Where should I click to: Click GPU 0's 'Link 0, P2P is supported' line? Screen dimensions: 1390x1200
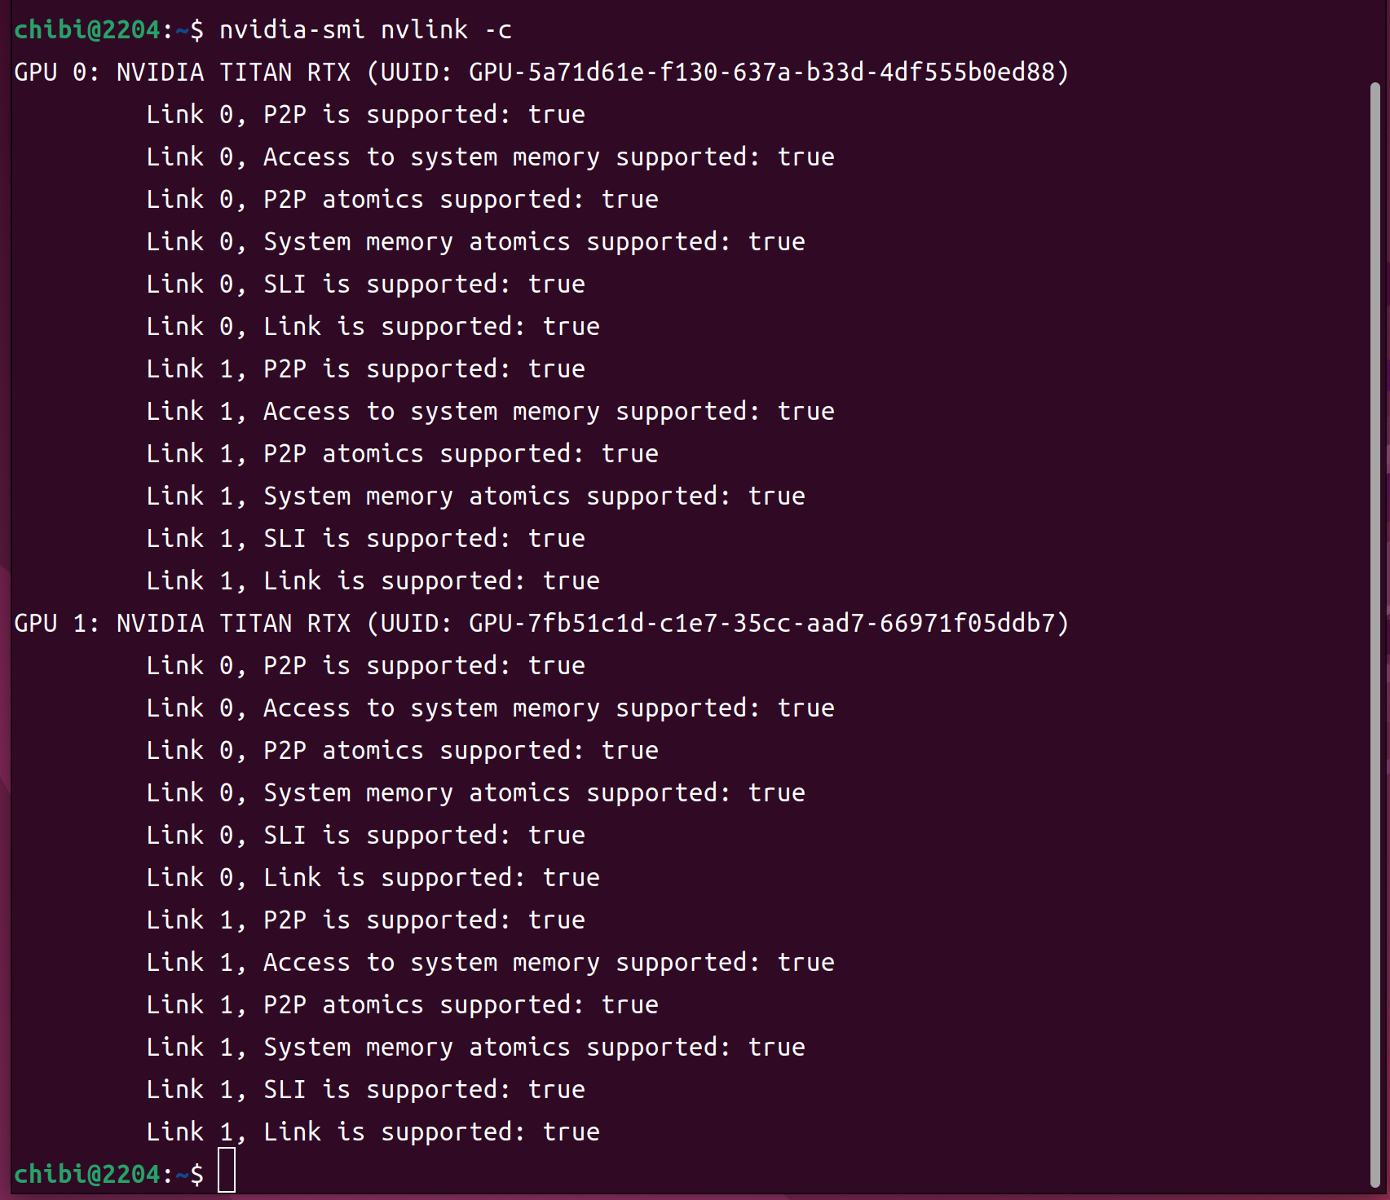(365, 115)
